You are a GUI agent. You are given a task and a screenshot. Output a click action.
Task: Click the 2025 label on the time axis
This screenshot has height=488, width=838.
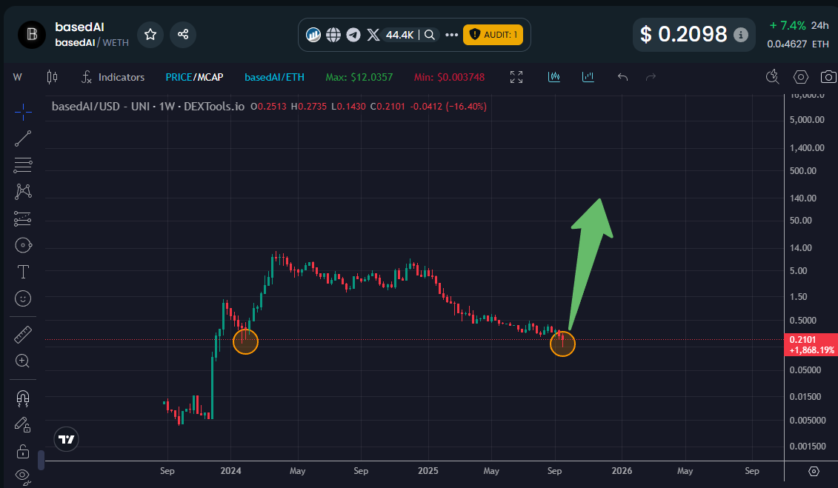point(428,471)
